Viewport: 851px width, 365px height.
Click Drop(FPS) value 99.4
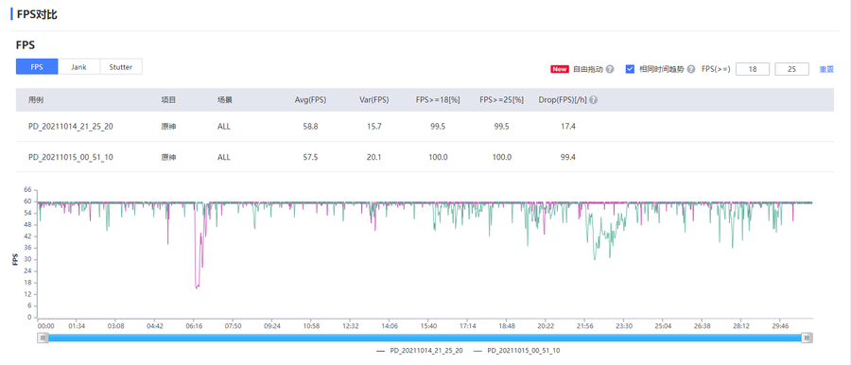(x=568, y=157)
